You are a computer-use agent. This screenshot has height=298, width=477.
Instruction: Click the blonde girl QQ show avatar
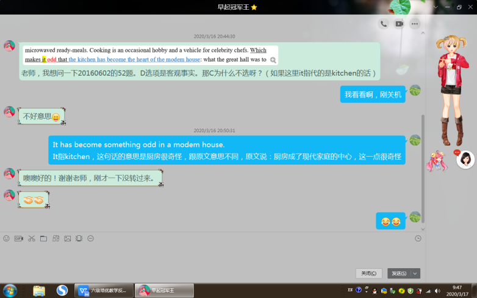point(452,91)
